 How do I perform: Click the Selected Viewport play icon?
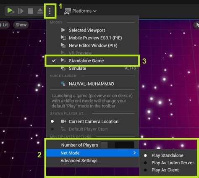[63, 30]
